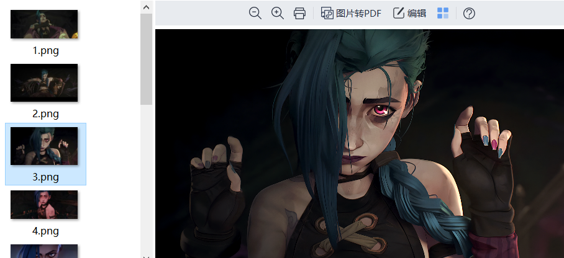
Task: Open the 图片转PDF conversion tool
Action: pos(351,13)
